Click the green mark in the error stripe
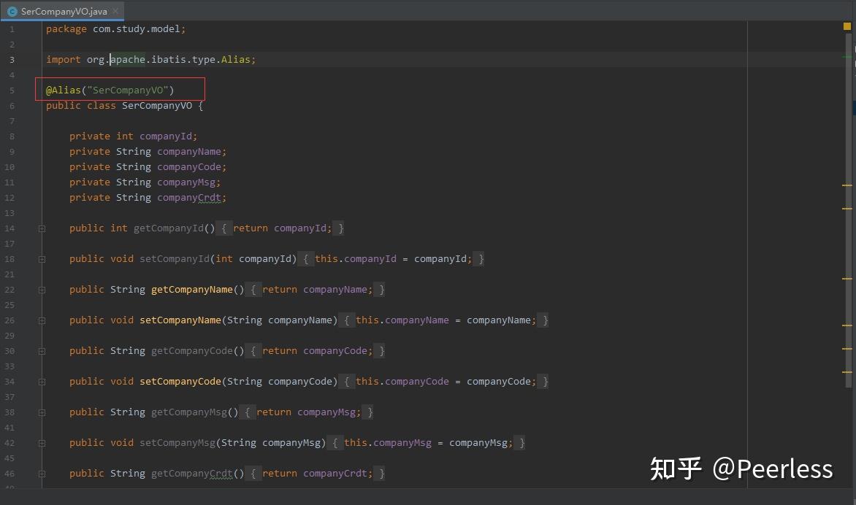 coord(847,57)
